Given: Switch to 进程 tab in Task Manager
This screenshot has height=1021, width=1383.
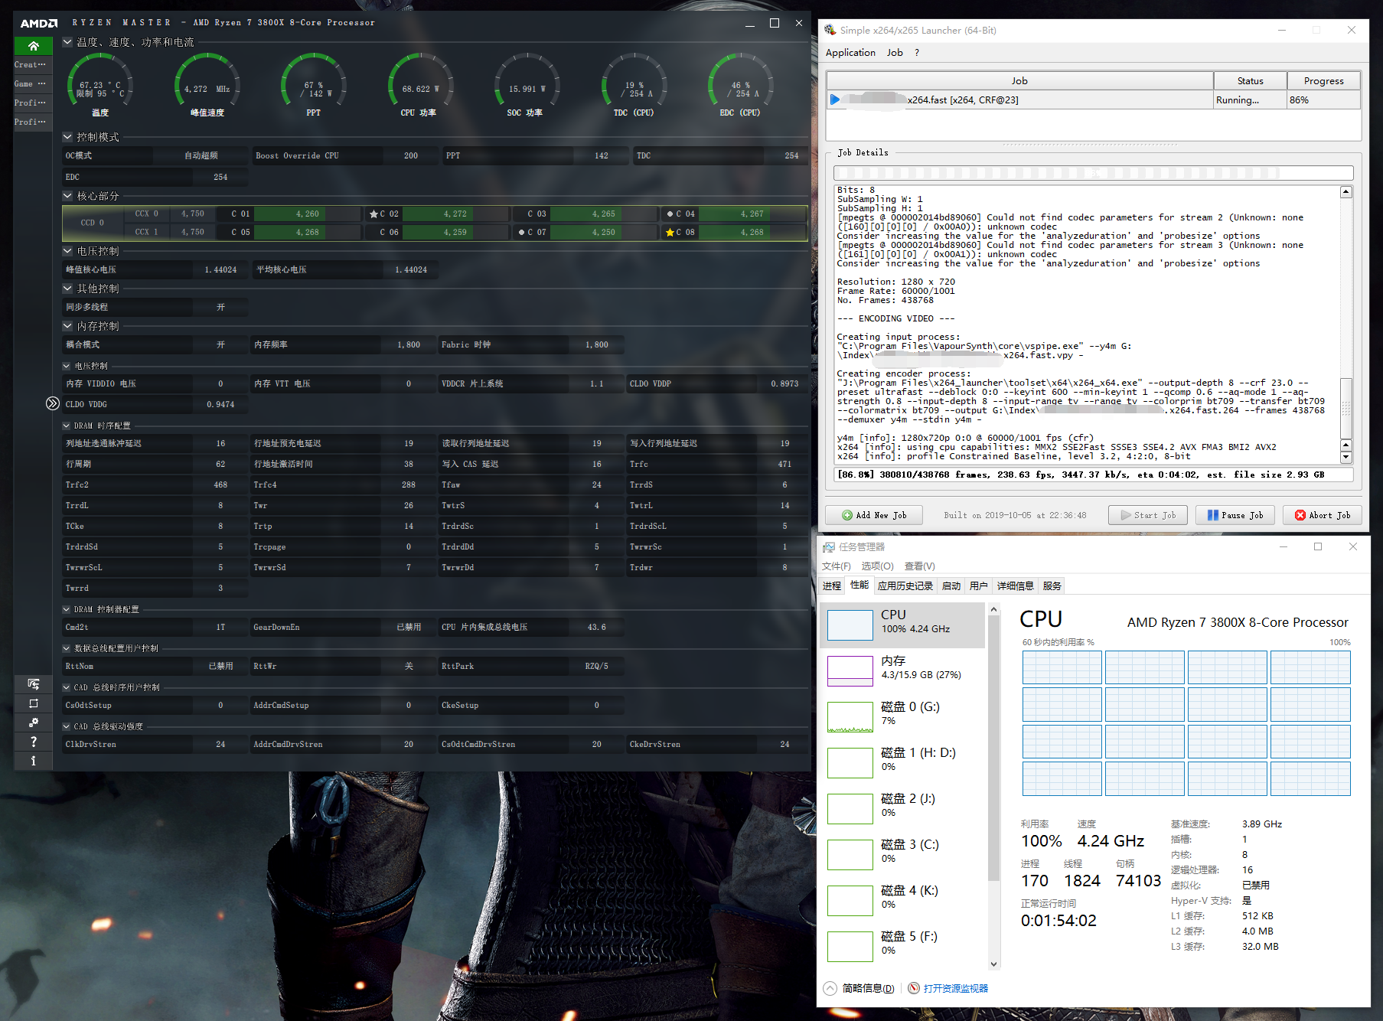Looking at the screenshot, I should [832, 586].
